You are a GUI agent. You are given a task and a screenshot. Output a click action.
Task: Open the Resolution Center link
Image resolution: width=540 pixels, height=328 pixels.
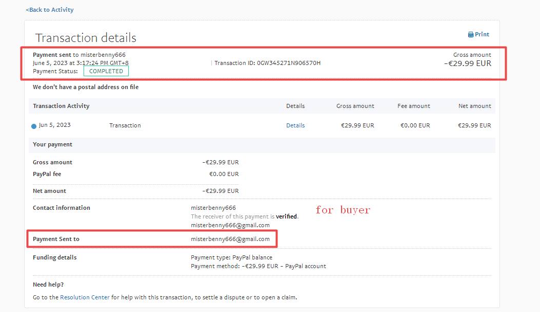[x=85, y=297]
